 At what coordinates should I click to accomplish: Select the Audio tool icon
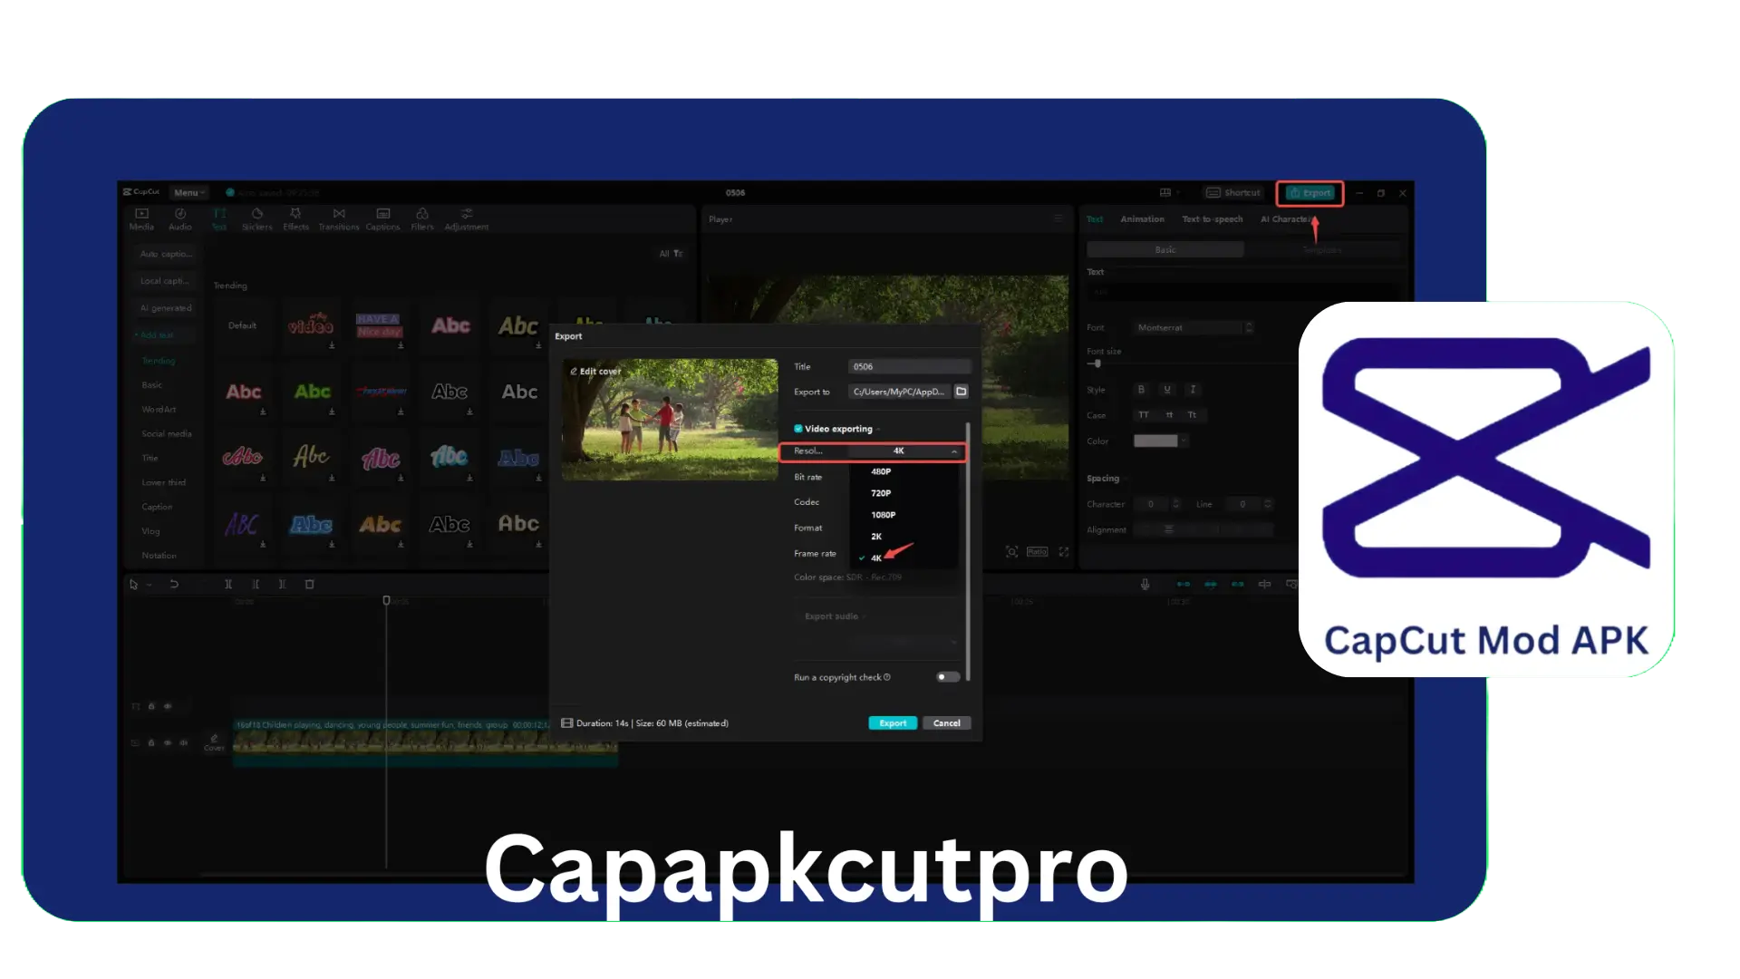click(x=179, y=218)
